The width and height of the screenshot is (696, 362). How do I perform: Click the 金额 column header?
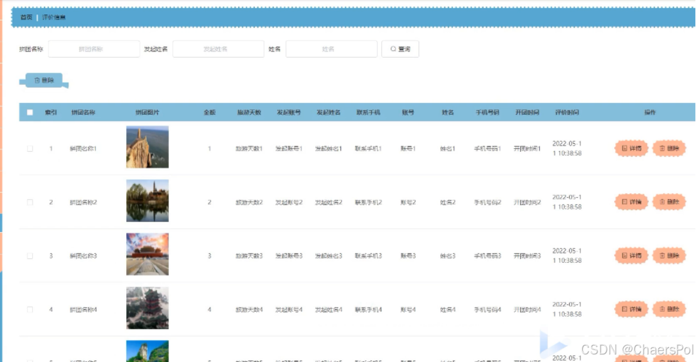point(210,112)
